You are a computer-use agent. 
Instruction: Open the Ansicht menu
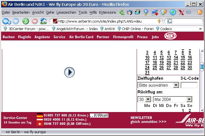pyautogui.click(x=38, y=13)
